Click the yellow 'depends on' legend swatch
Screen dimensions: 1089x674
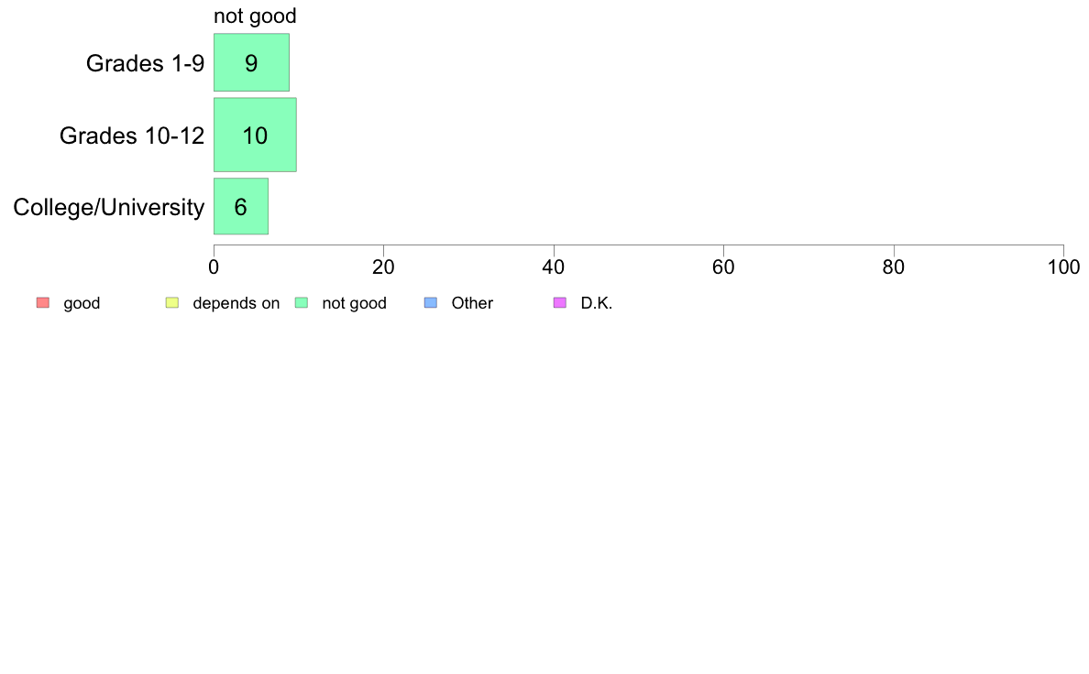coord(172,302)
